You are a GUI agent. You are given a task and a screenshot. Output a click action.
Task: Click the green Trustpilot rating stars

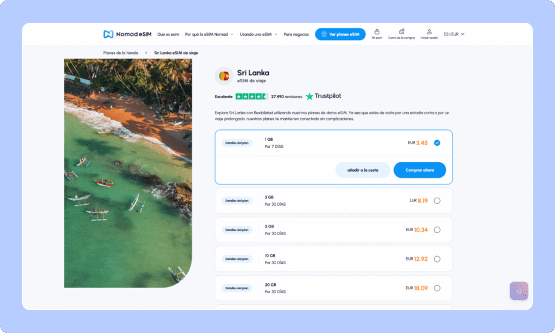(251, 96)
